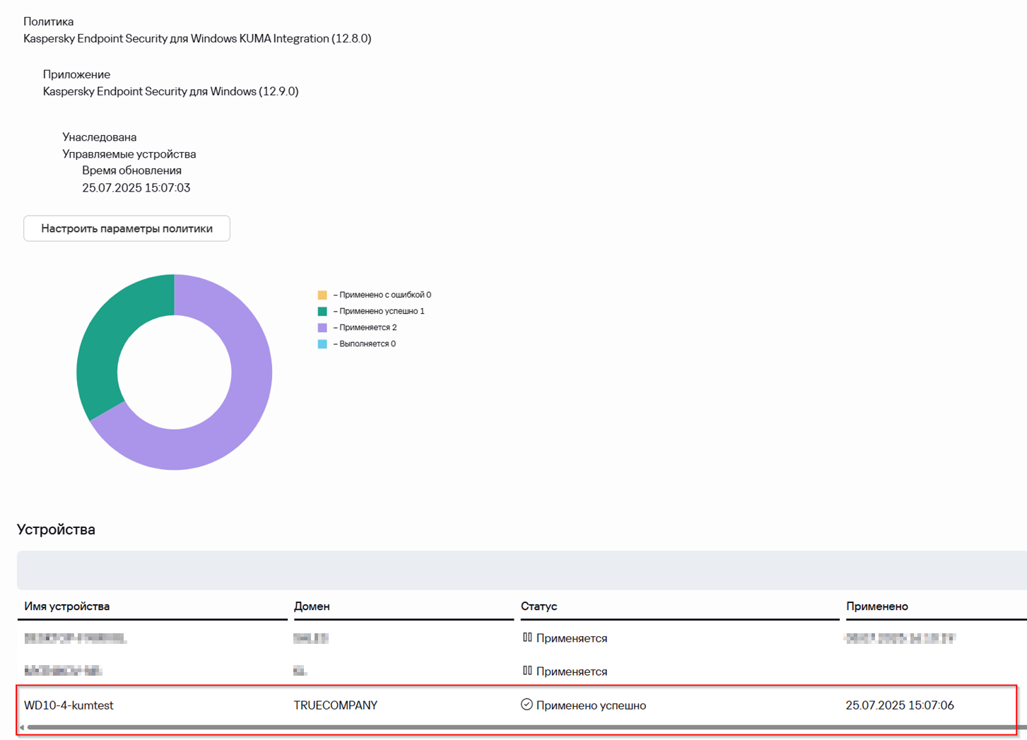Select the purple Применяется legend swatch
Image resolution: width=1027 pixels, height=740 pixels.
point(322,327)
